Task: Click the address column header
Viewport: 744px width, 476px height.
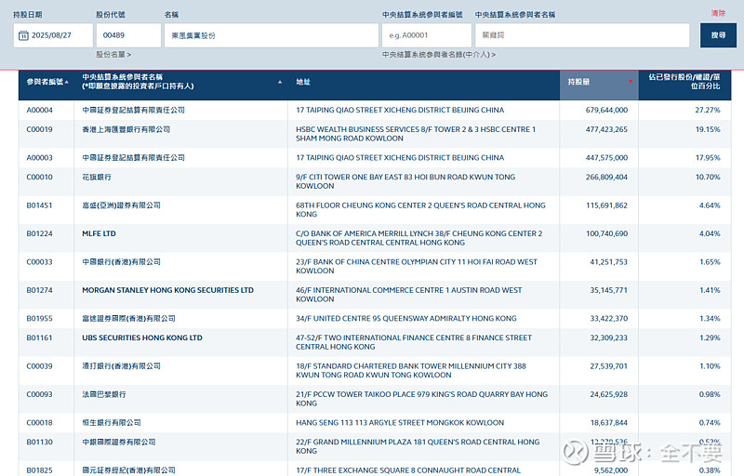Action: click(x=303, y=82)
